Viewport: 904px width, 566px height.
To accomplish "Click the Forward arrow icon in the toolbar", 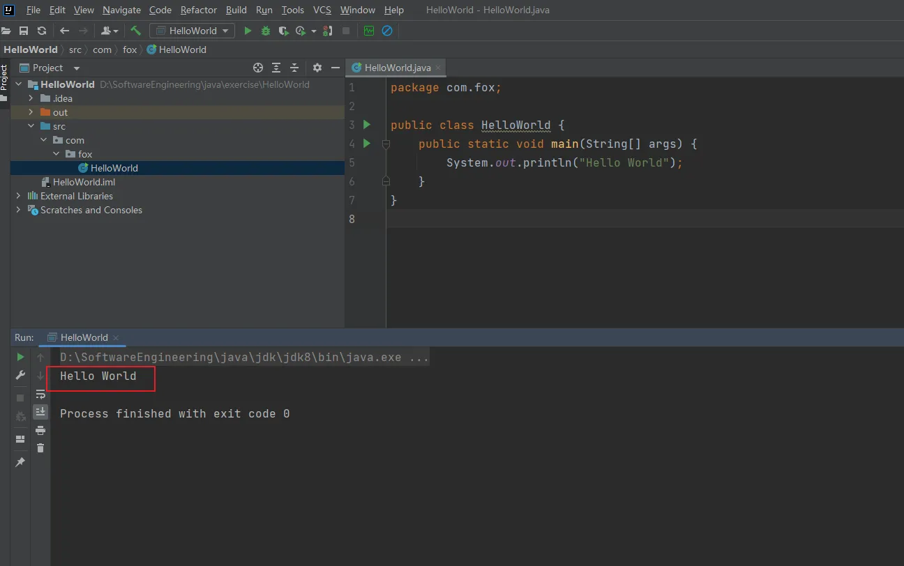I will 84,31.
